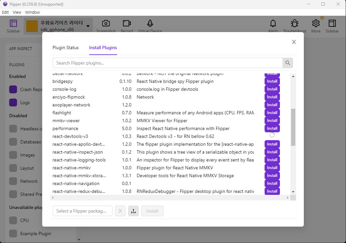Screen dimensions: 346x243
Task: Select the CPU plugin
Action: point(19,220)
